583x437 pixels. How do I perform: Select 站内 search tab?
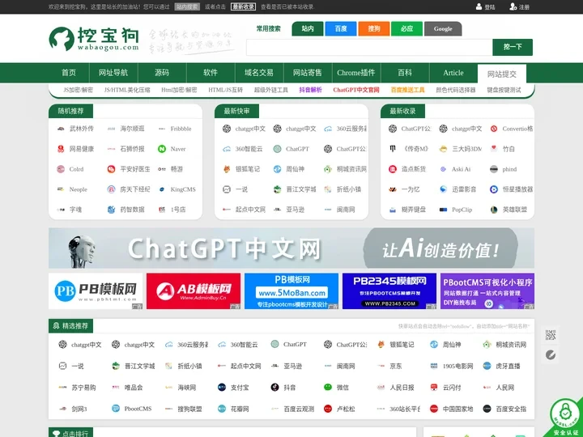click(x=308, y=28)
